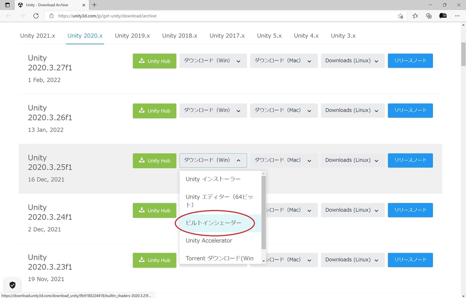Click Unity Hub button for 2020.3.27f1

(155, 61)
